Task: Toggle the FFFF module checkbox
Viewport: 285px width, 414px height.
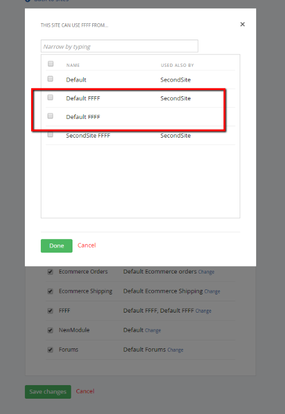Action: click(x=50, y=311)
